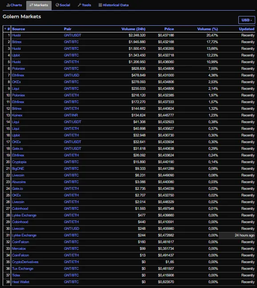Open BigONE source link
Viewport: 257px width, 288px height.
click(18, 168)
